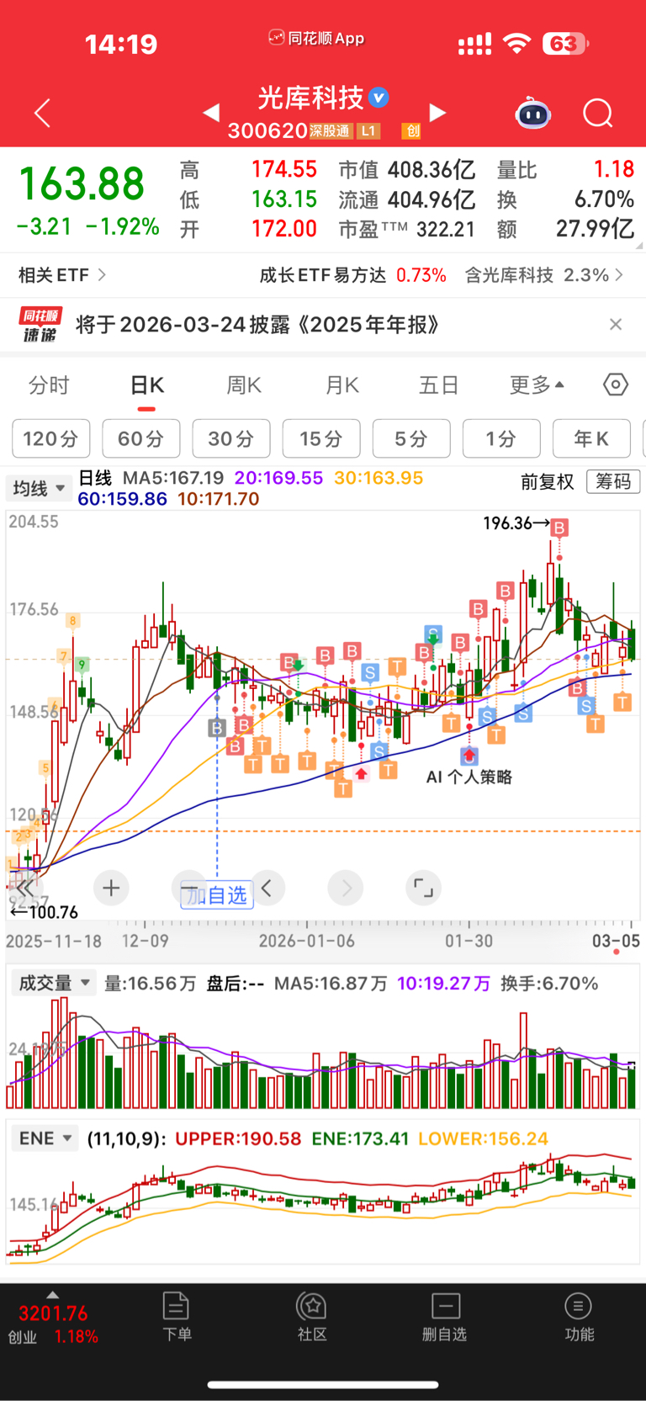Toggle 筹码 chip distribution
This screenshot has height=1401, width=646.
point(613,481)
